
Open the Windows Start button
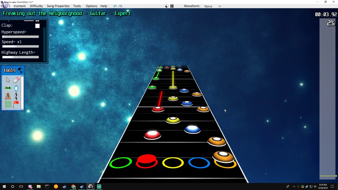(x=4, y=187)
